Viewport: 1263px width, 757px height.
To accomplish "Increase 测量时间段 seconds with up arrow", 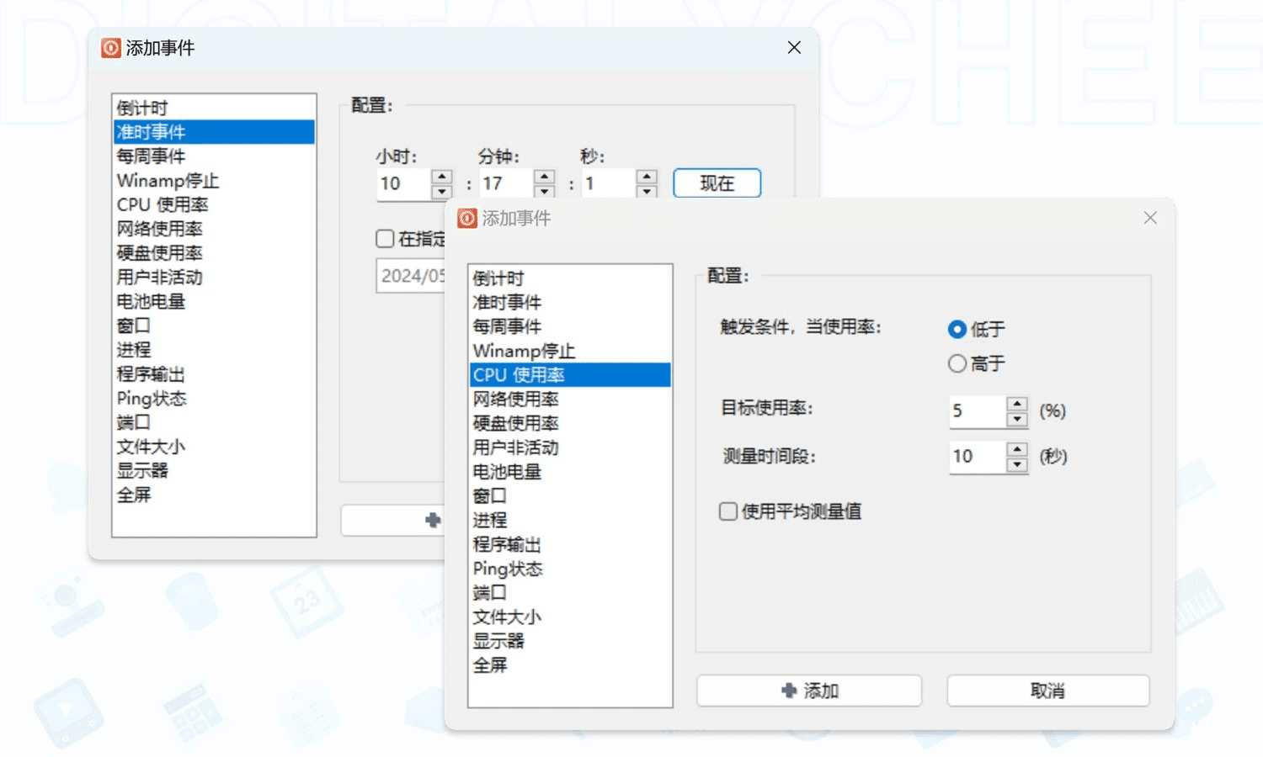I will (x=1017, y=449).
